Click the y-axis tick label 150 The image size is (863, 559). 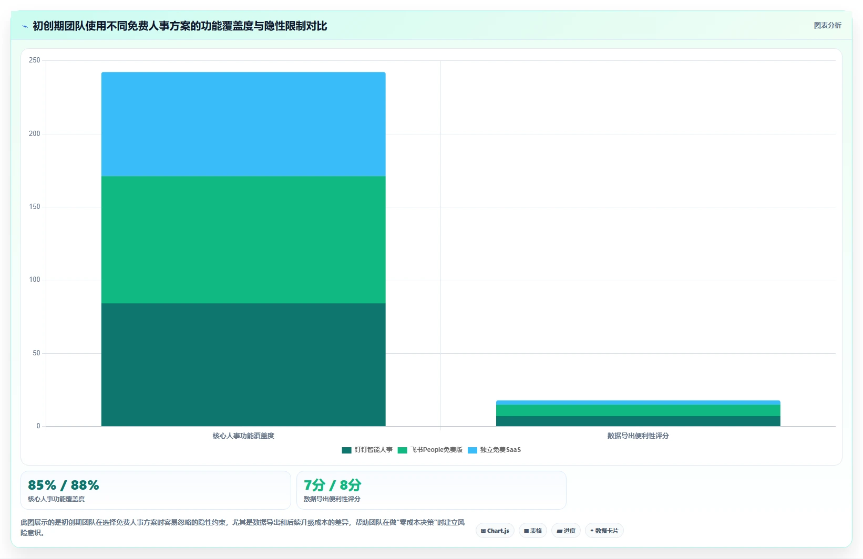point(35,207)
